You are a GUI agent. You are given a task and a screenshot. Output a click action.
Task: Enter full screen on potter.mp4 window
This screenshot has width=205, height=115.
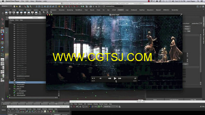click(x=181, y=15)
